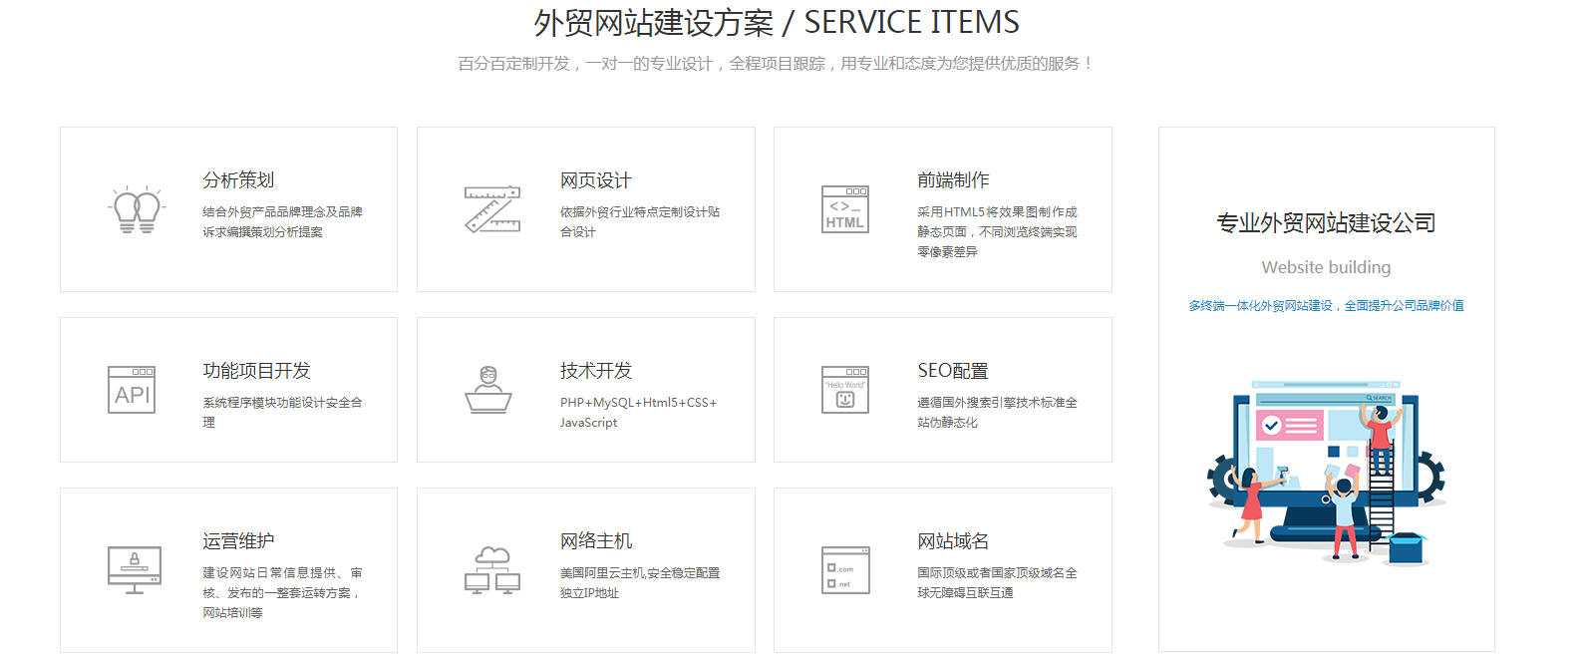Open the 网页设计 service title
The image size is (1591, 661).
pyautogui.click(x=595, y=180)
